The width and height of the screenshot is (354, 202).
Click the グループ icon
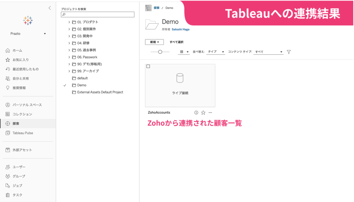[8, 176]
